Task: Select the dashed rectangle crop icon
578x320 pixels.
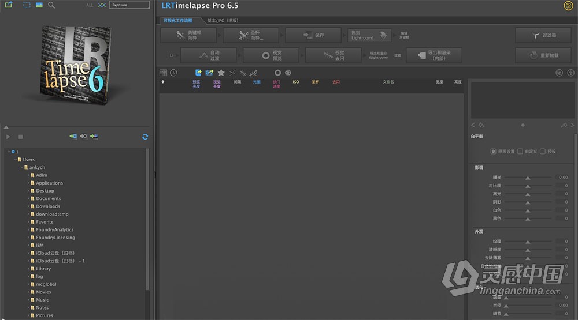Action: tap(27, 5)
